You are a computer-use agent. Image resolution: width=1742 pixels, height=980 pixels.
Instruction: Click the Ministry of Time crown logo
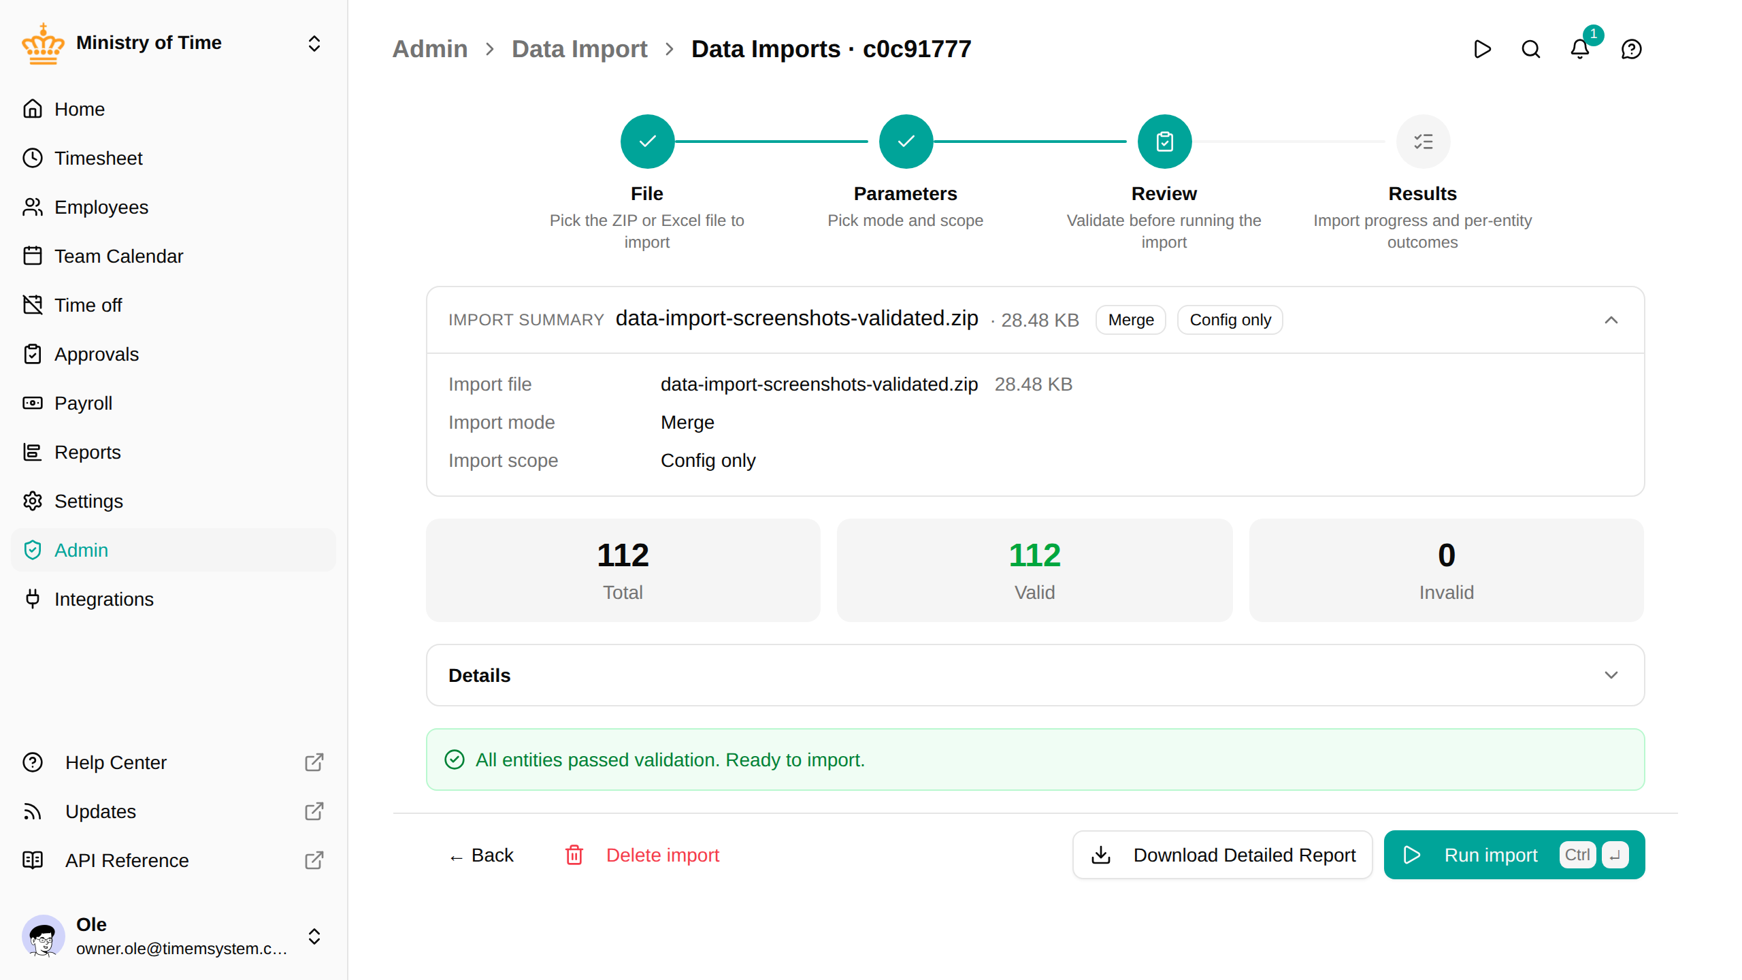(x=43, y=44)
